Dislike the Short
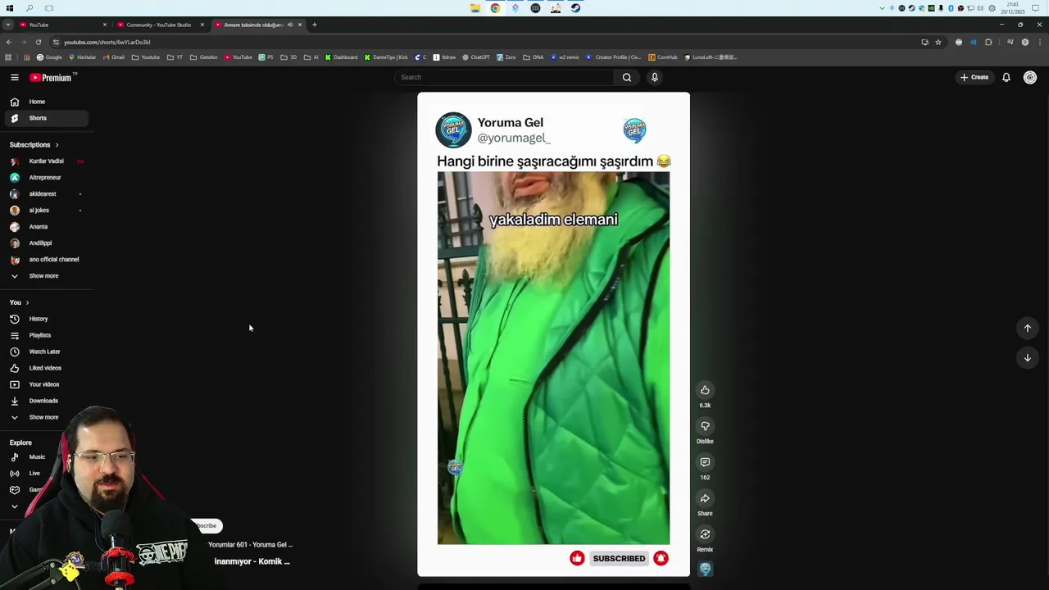The height and width of the screenshot is (590, 1049). pos(705,427)
